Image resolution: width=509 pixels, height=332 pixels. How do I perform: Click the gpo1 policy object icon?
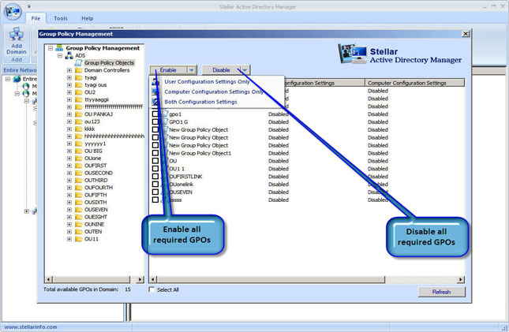click(x=165, y=114)
